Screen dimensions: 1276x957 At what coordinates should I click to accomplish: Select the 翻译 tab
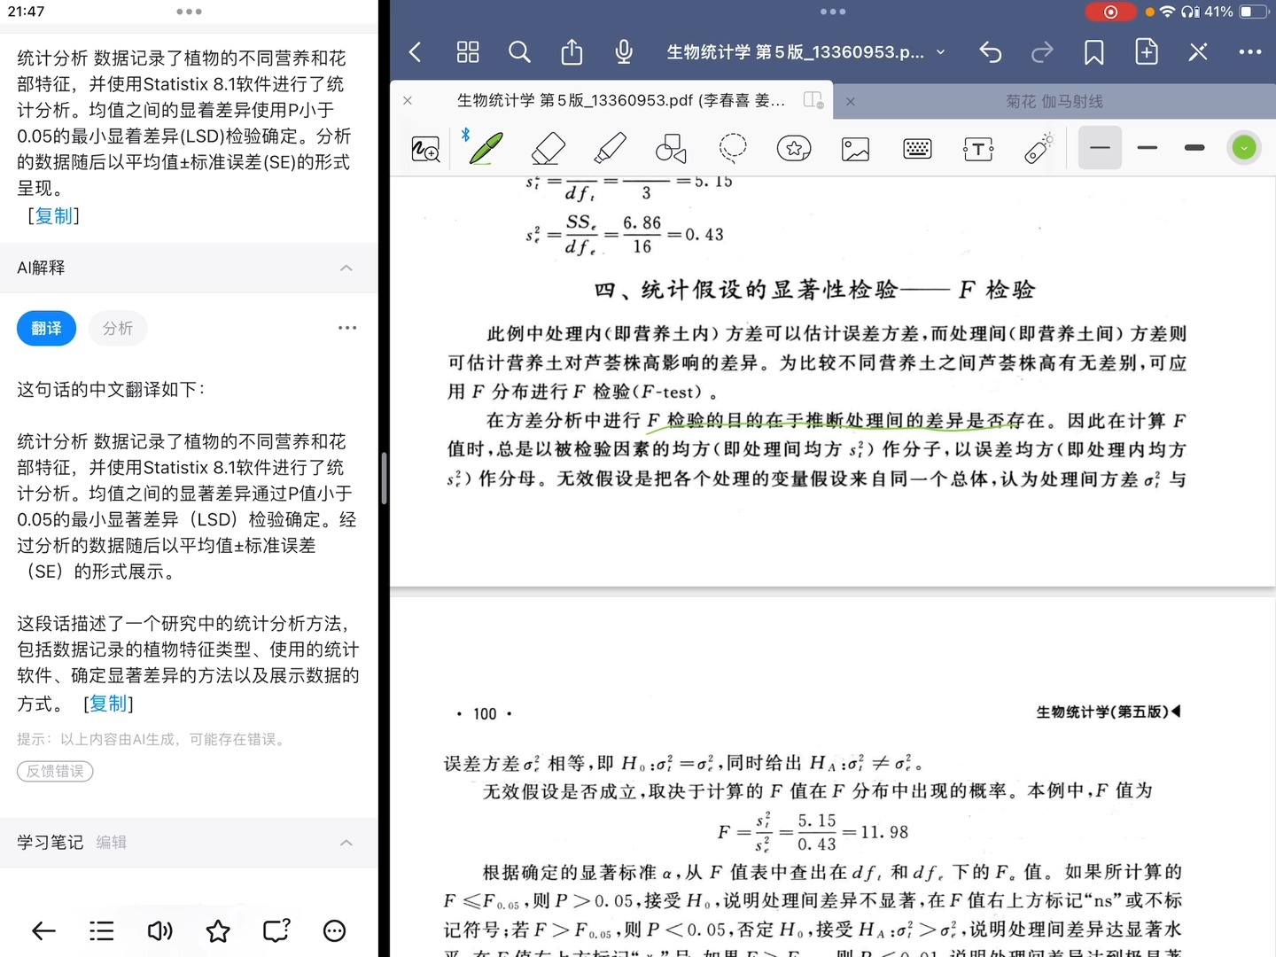[x=46, y=328]
